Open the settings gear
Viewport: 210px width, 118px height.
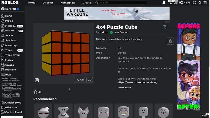pos(194,2)
